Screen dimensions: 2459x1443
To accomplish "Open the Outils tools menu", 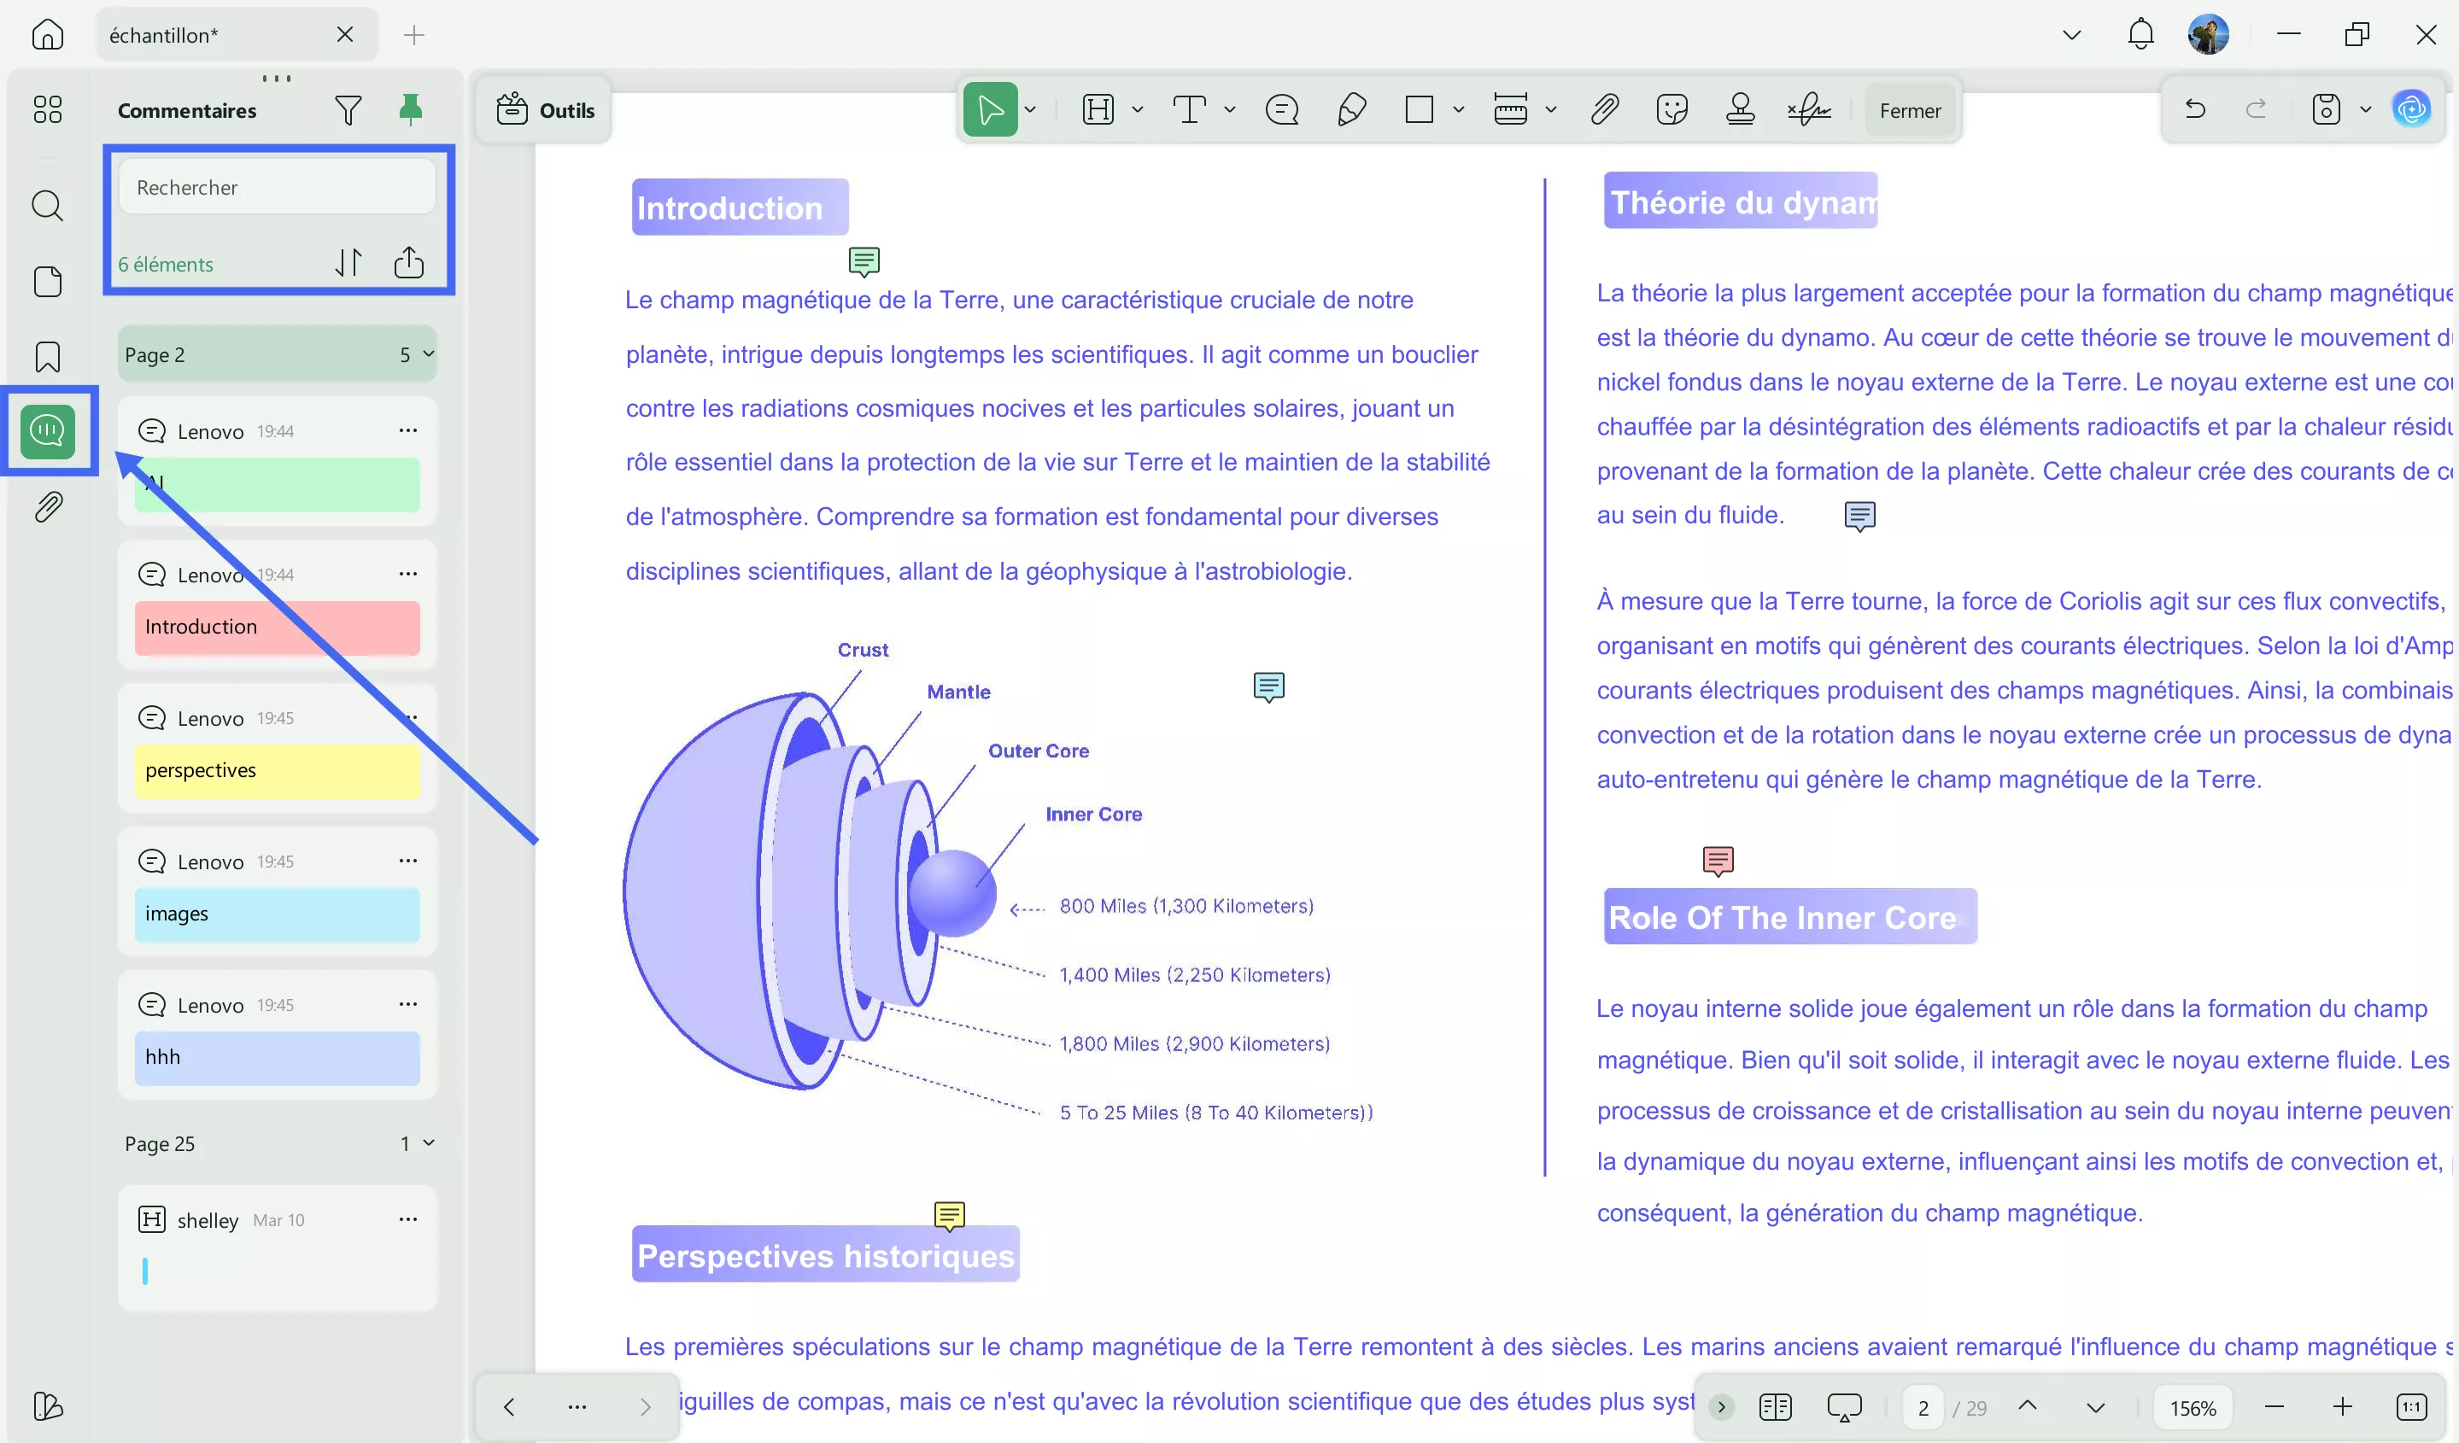I will click(x=546, y=110).
